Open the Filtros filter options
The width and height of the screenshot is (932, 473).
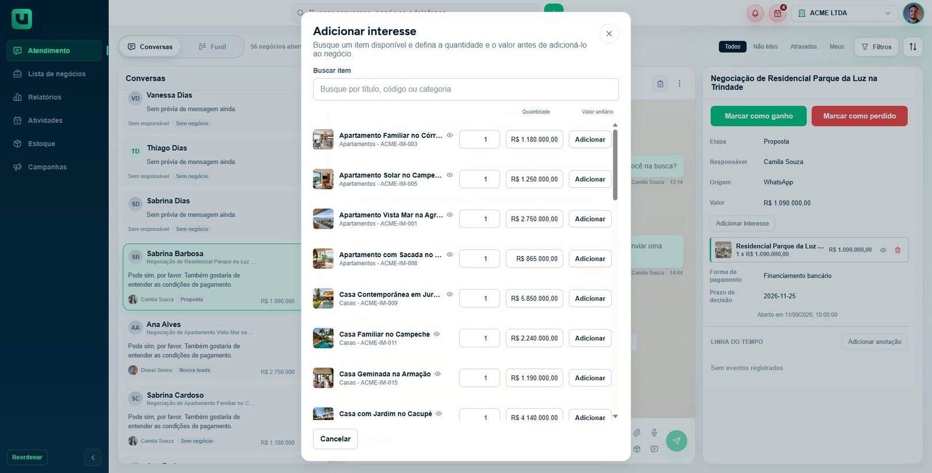[x=876, y=47]
